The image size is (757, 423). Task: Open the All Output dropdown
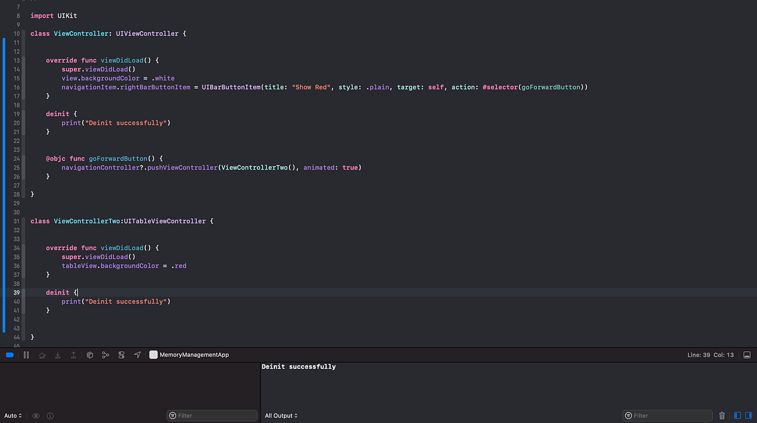[x=281, y=415]
